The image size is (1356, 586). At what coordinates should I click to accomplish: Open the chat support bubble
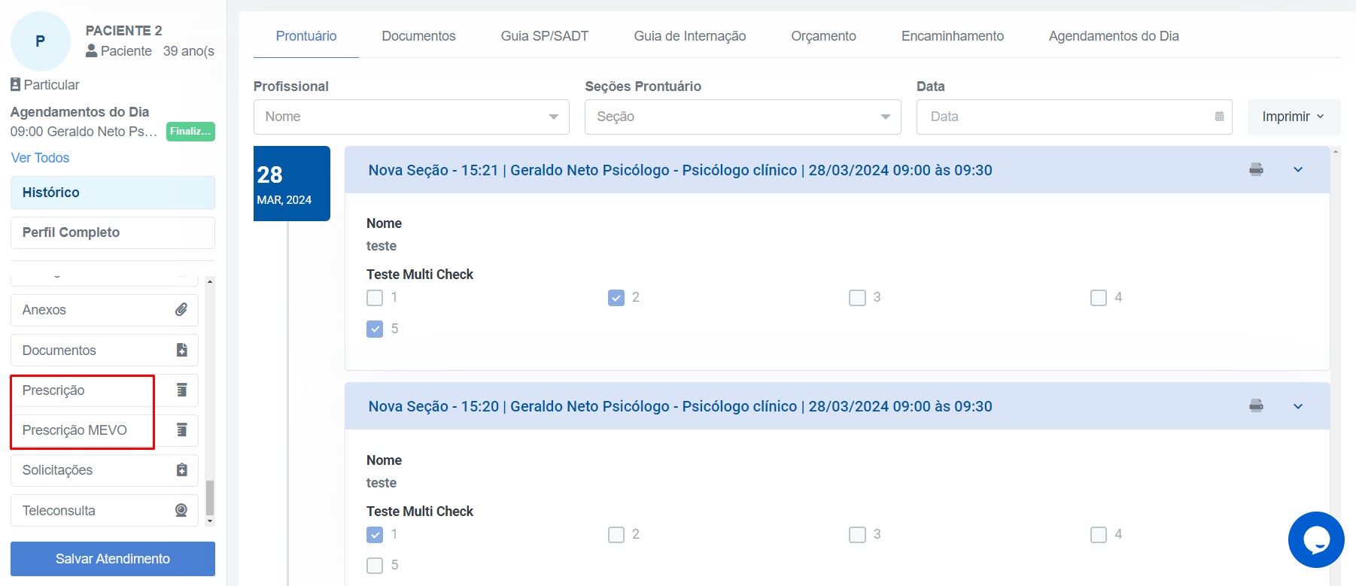tap(1316, 539)
